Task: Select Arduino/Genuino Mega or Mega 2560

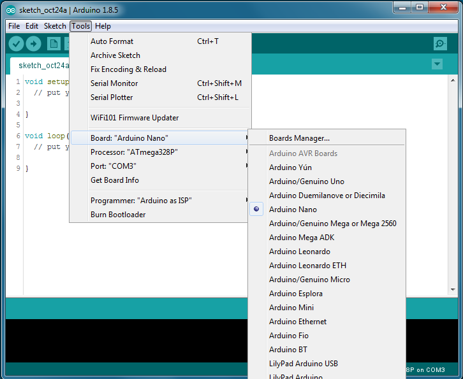Action: click(327, 224)
